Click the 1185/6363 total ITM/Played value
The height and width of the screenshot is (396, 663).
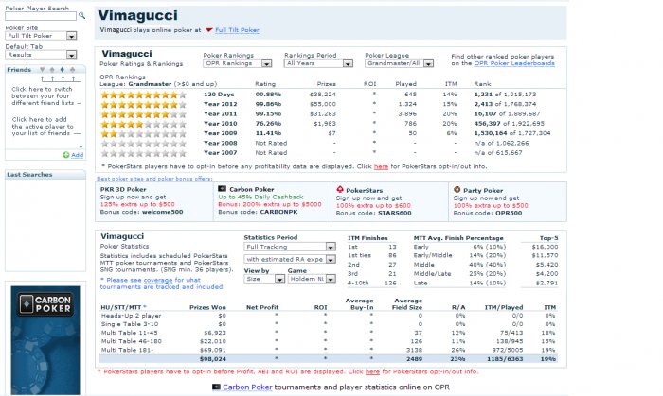(505, 359)
